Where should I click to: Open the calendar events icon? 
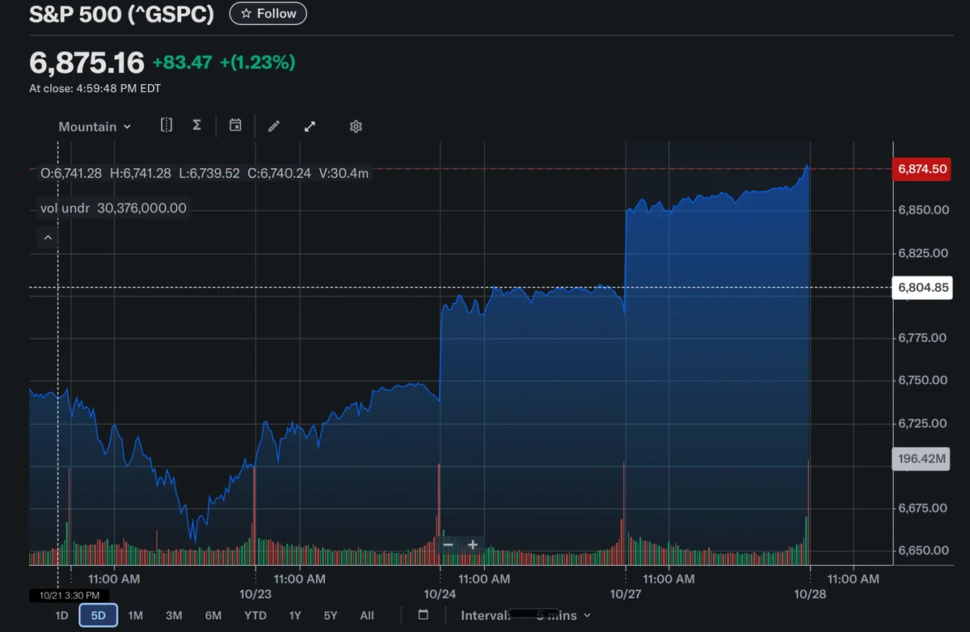click(x=235, y=125)
